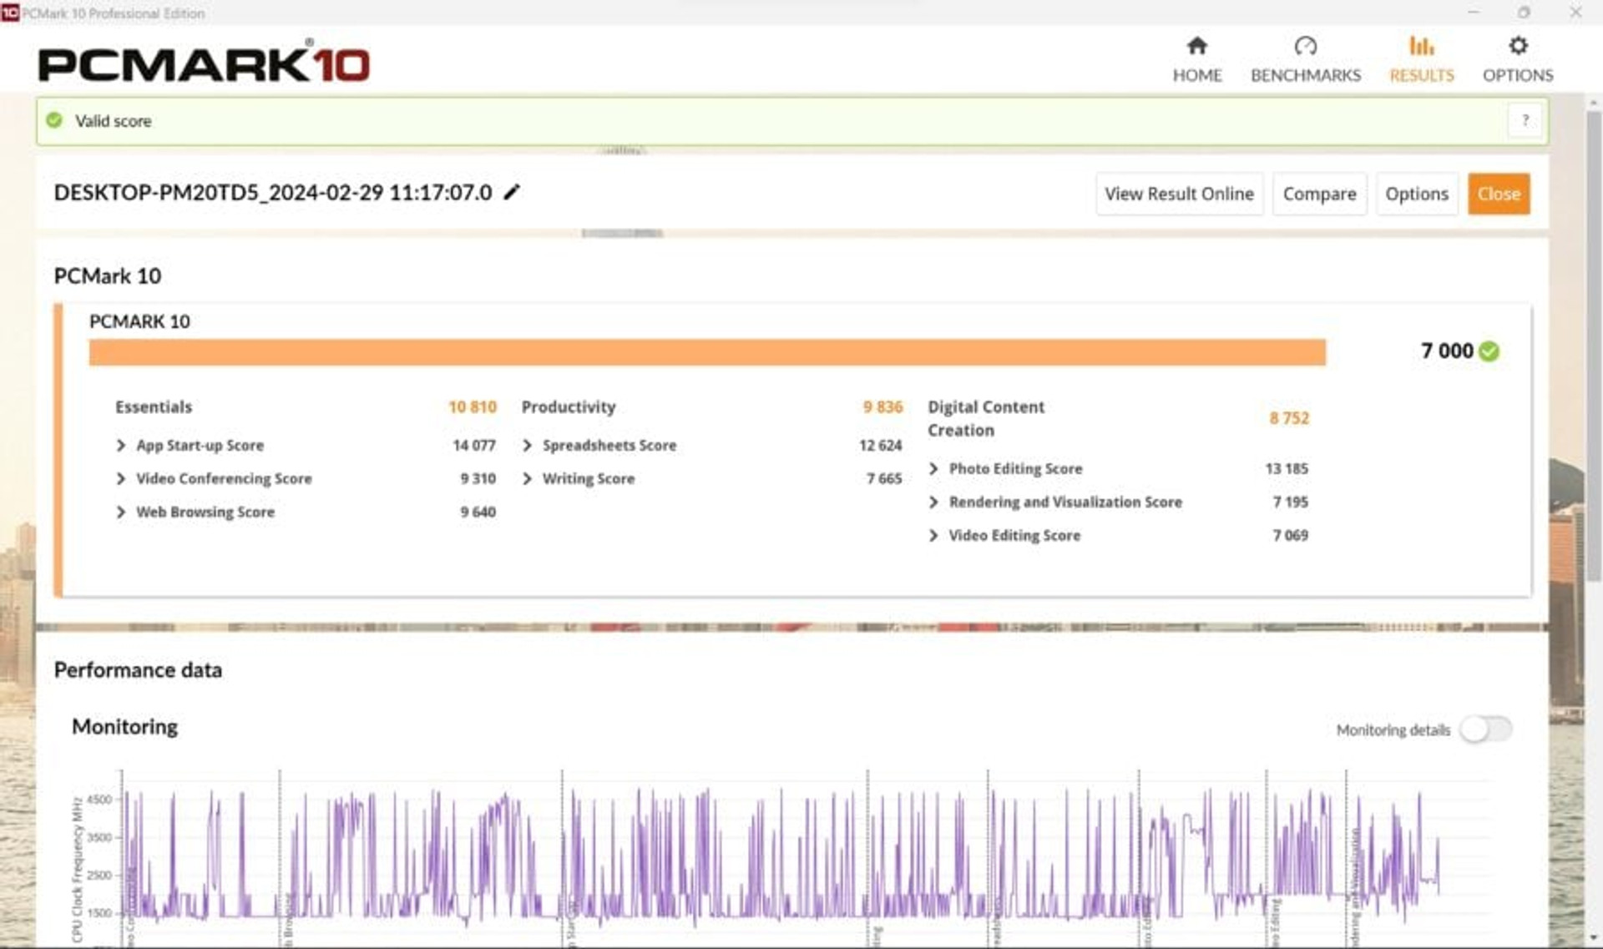
Task: Click the pencil icon to rename result
Action: tap(512, 192)
